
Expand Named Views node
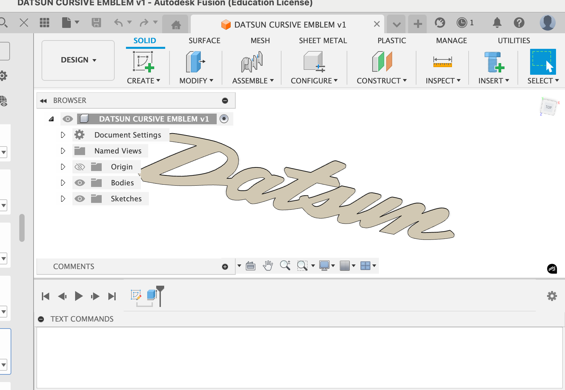63,151
